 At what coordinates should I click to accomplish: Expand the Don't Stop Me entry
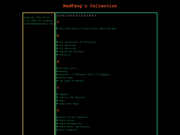67,130
